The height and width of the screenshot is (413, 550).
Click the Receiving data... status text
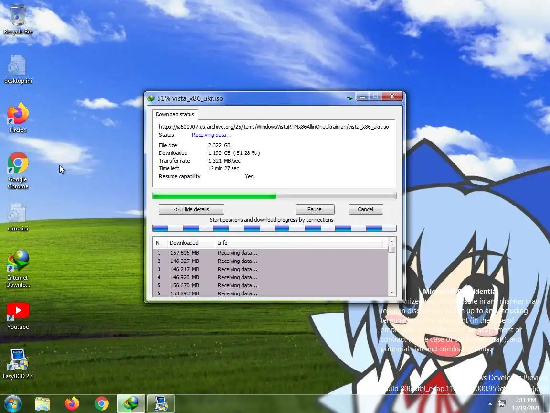click(x=212, y=135)
